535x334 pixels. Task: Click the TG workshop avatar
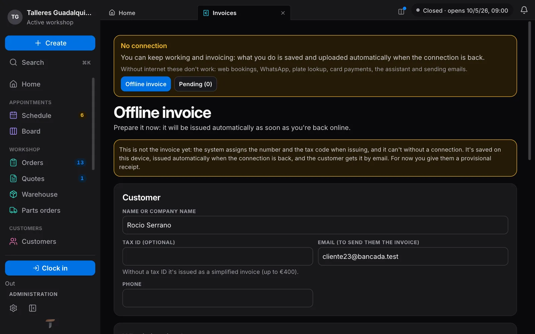click(15, 17)
